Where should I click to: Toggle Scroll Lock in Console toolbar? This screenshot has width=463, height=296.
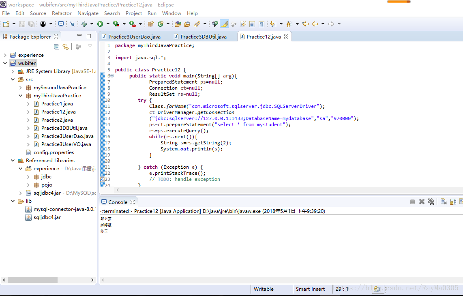[x=453, y=202]
